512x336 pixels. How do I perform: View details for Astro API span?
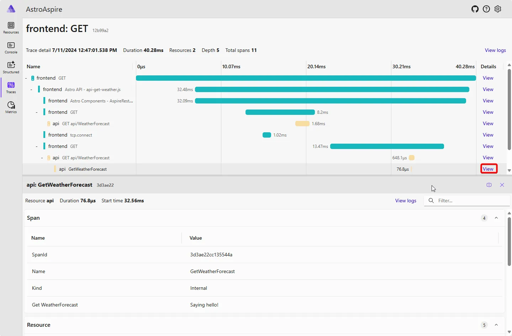coord(488,89)
